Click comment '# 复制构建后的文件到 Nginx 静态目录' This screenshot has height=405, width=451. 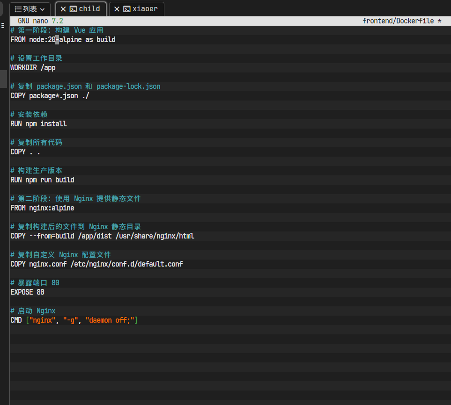pyautogui.click(x=76, y=227)
